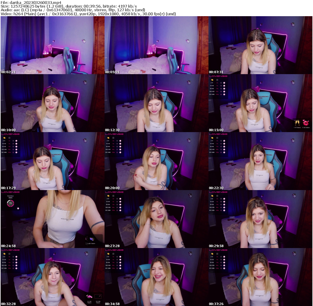313x306 pixels.
Task: Click the vibration bars icon on the 2-9 token row
Action: pos(221,83)
